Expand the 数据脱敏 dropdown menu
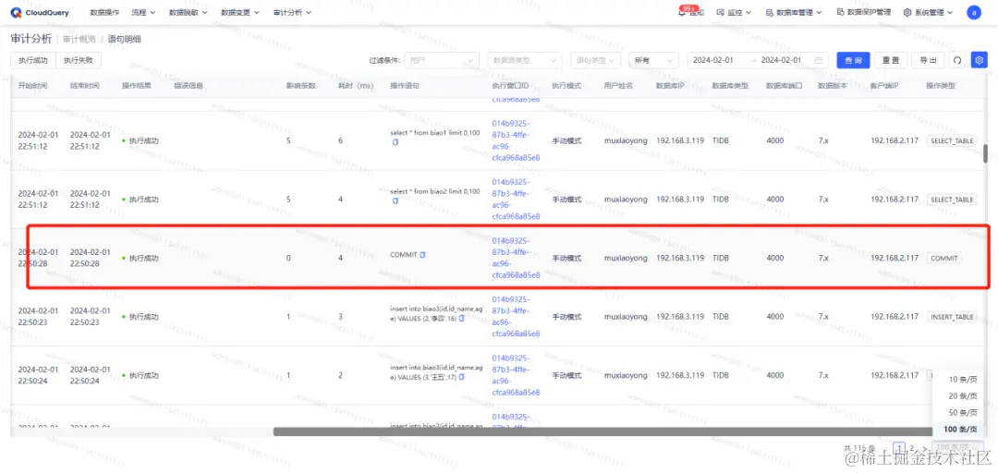The width and height of the screenshot is (998, 473). pos(188,12)
